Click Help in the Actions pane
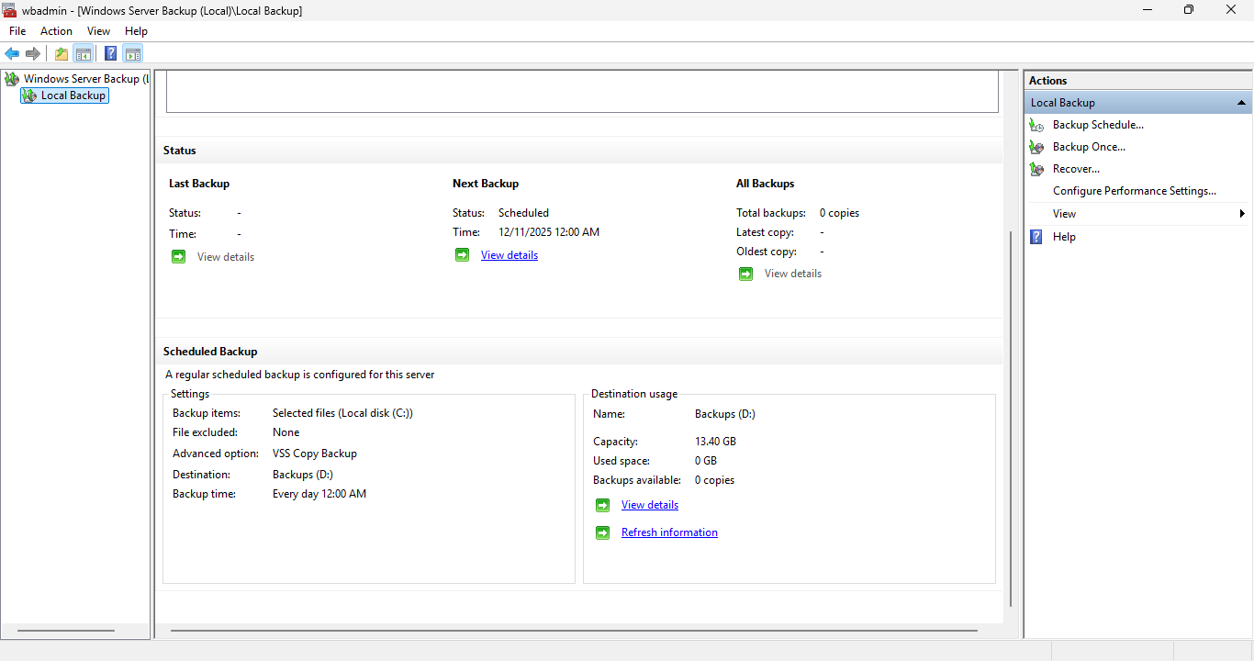This screenshot has width=1254, height=661. (x=1064, y=237)
